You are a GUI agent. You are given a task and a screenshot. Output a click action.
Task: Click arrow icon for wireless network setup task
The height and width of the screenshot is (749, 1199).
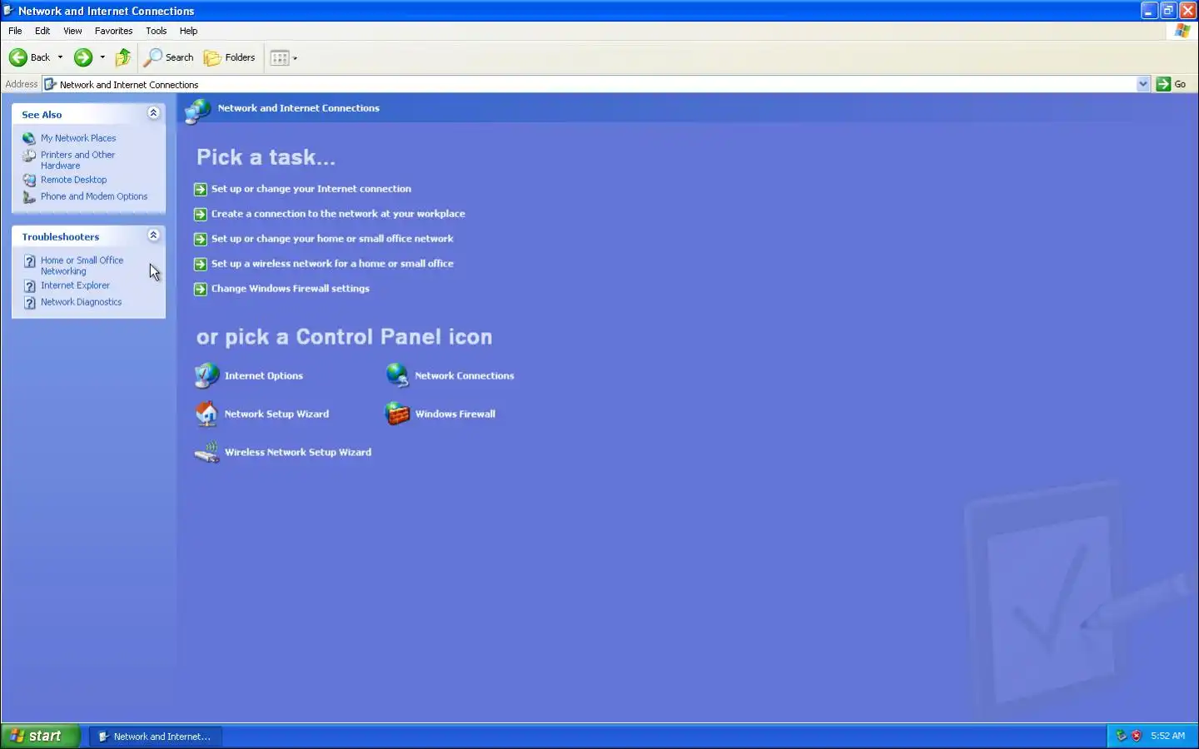tap(200, 264)
